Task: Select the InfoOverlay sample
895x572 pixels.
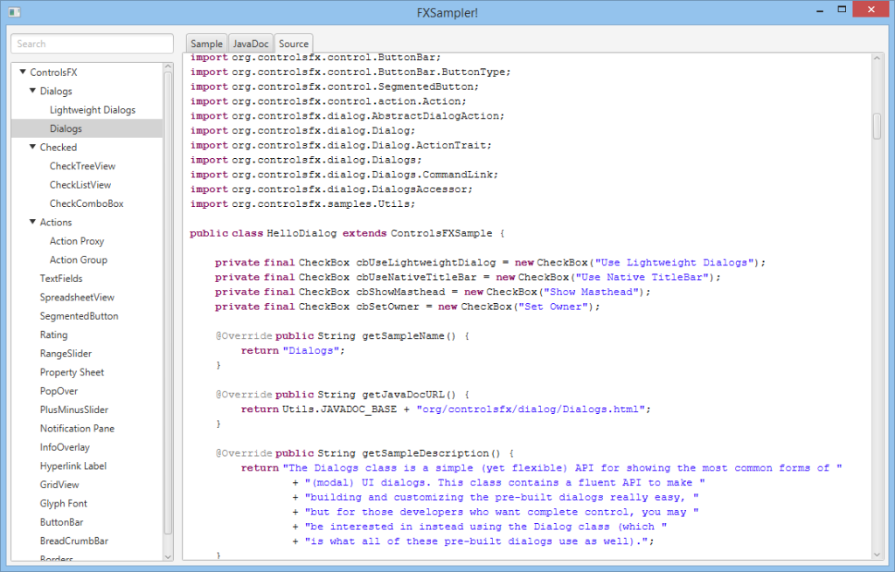Action: [x=65, y=447]
